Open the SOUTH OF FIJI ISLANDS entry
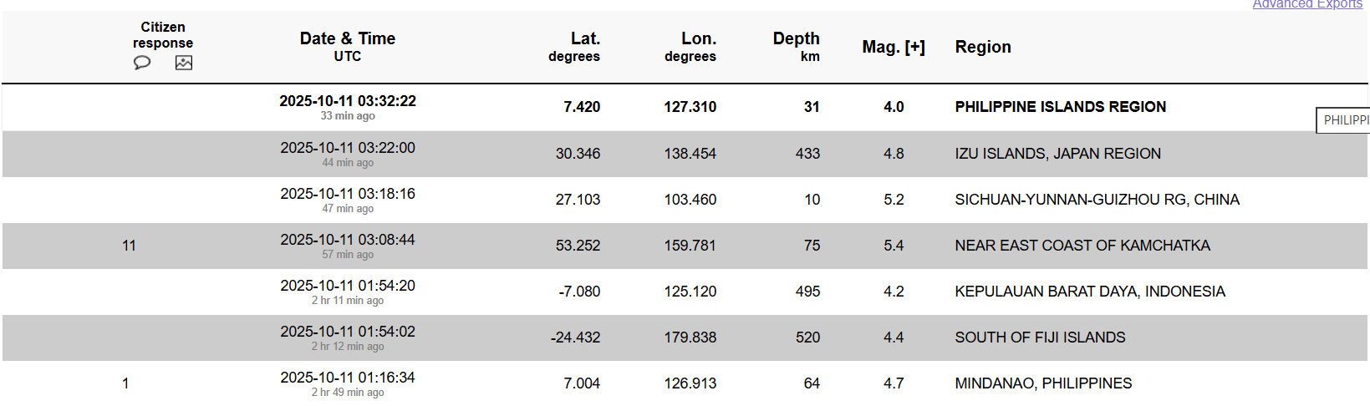1370x406 pixels. (1040, 337)
